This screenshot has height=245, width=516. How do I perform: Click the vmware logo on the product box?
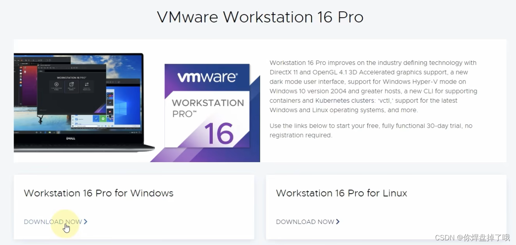pyautogui.click(x=207, y=77)
